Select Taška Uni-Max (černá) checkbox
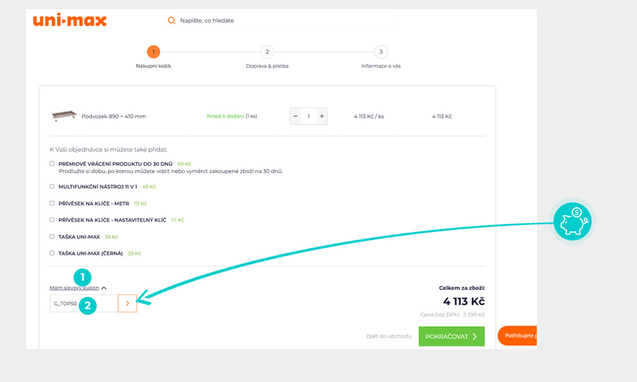Image resolution: width=637 pixels, height=382 pixels. [52, 253]
